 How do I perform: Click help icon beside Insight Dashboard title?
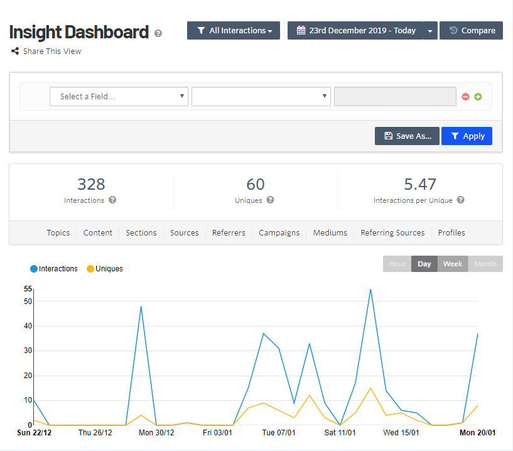tap(158, 33)
